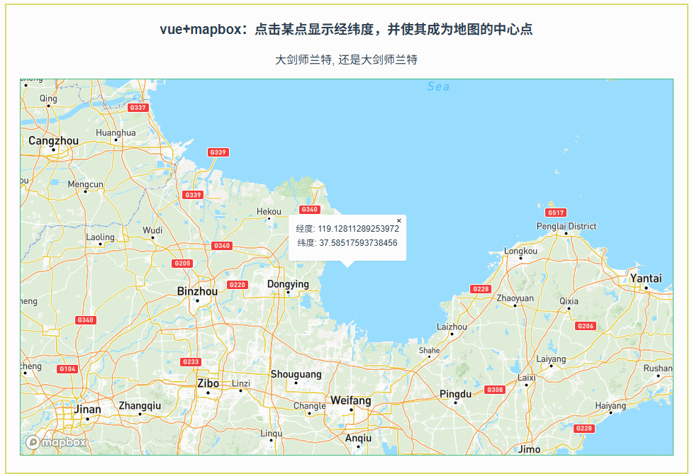The height and width of the screenshot is (474, 692).
Task: Click the Rushan label
Action: click(x=657, y=368)
